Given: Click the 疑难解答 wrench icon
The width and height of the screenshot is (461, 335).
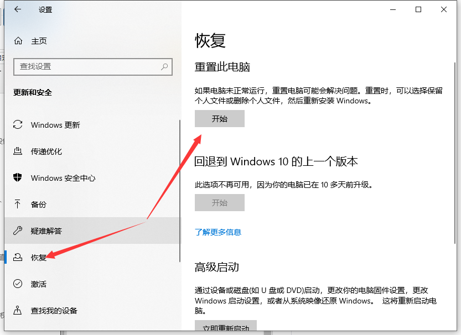Looking at the screenshot, I should pyautogui.click(x=18, y=231).
